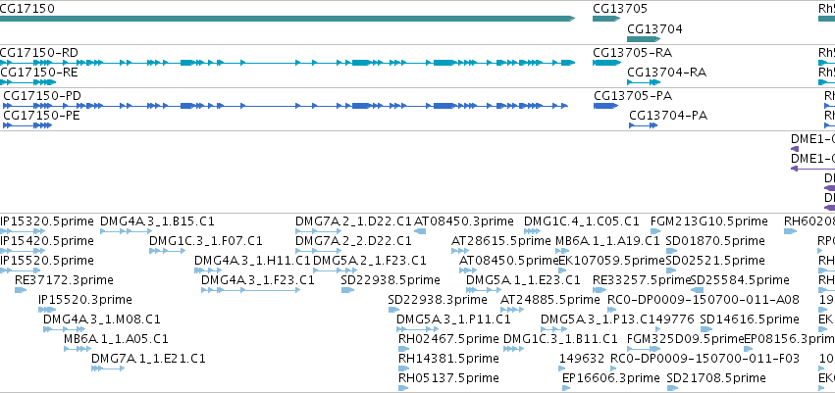
Task: Click DMG5A.3_1.P13.C1 label
Action: tap(598, 319)
